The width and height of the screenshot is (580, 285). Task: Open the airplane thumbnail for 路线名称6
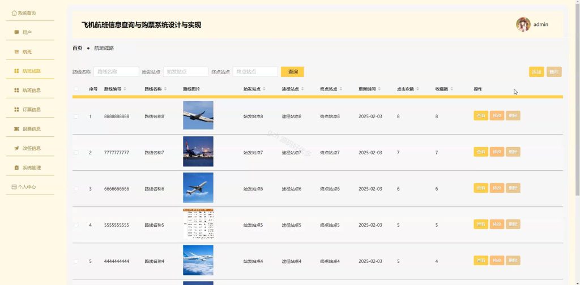[x=198, y=188]
